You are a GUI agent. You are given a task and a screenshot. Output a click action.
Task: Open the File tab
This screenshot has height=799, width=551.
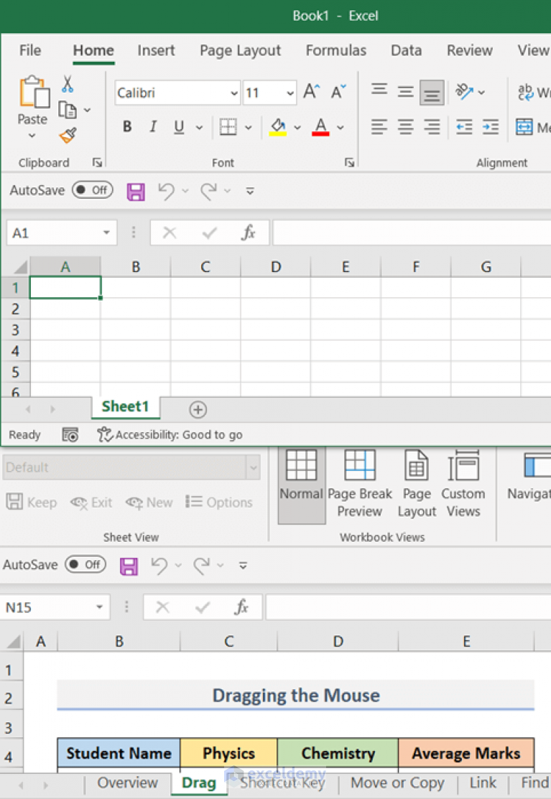pos(30,50)
